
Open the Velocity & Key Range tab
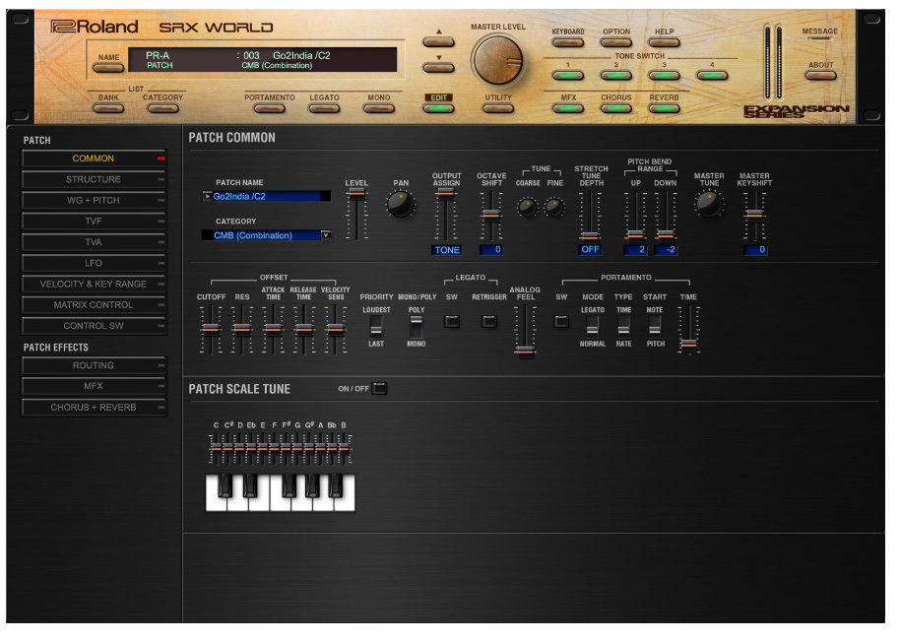(x=94, y=285)
